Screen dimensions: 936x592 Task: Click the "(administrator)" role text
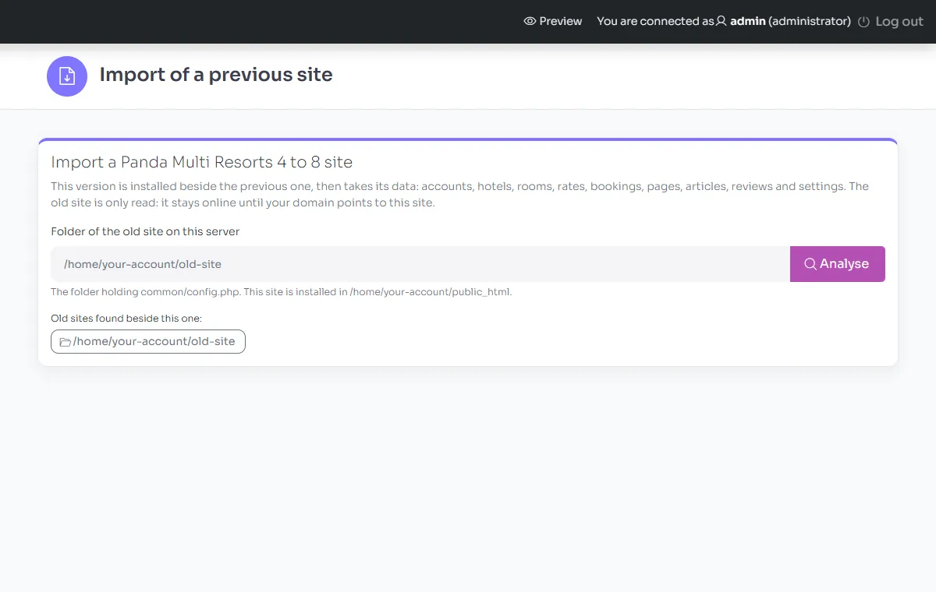[810, 22]
